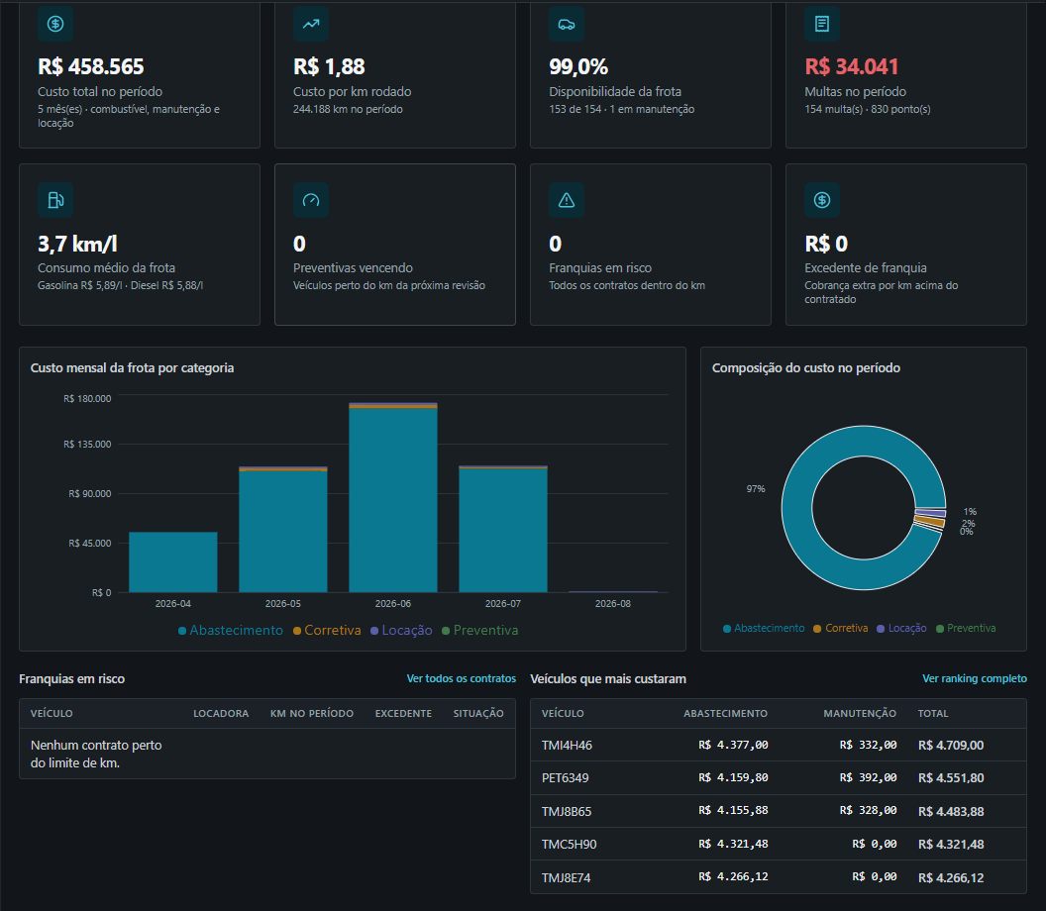This screenshot has width=1046, height=911.
Task: Select vehicle row TMJ8E74
Action: [778, 877]
